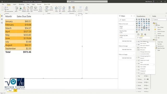The height and width of the screenshot is (94, 167).
Task: Click the Excel data source icon
Action: click(x=20, y=9)
